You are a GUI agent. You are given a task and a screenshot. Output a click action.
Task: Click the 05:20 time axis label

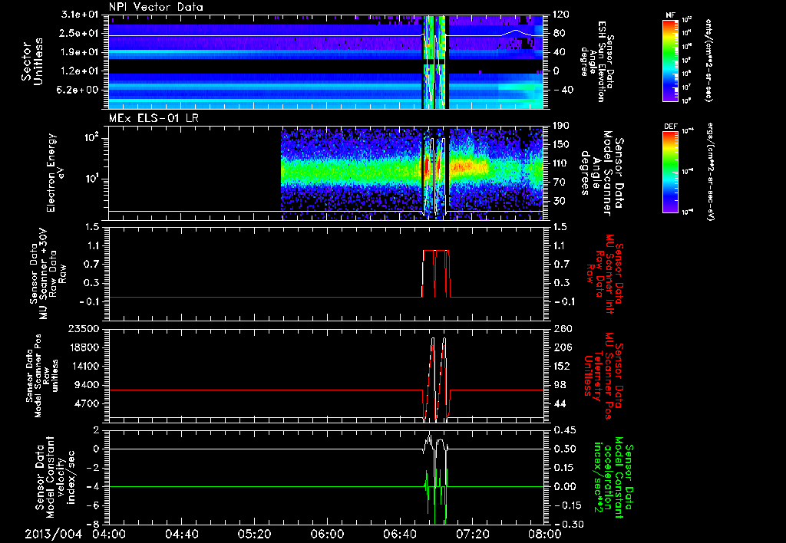point(254,533)
